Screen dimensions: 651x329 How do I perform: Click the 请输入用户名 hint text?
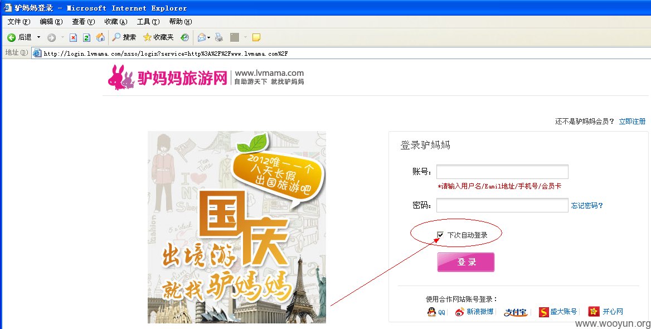(499, 186)
